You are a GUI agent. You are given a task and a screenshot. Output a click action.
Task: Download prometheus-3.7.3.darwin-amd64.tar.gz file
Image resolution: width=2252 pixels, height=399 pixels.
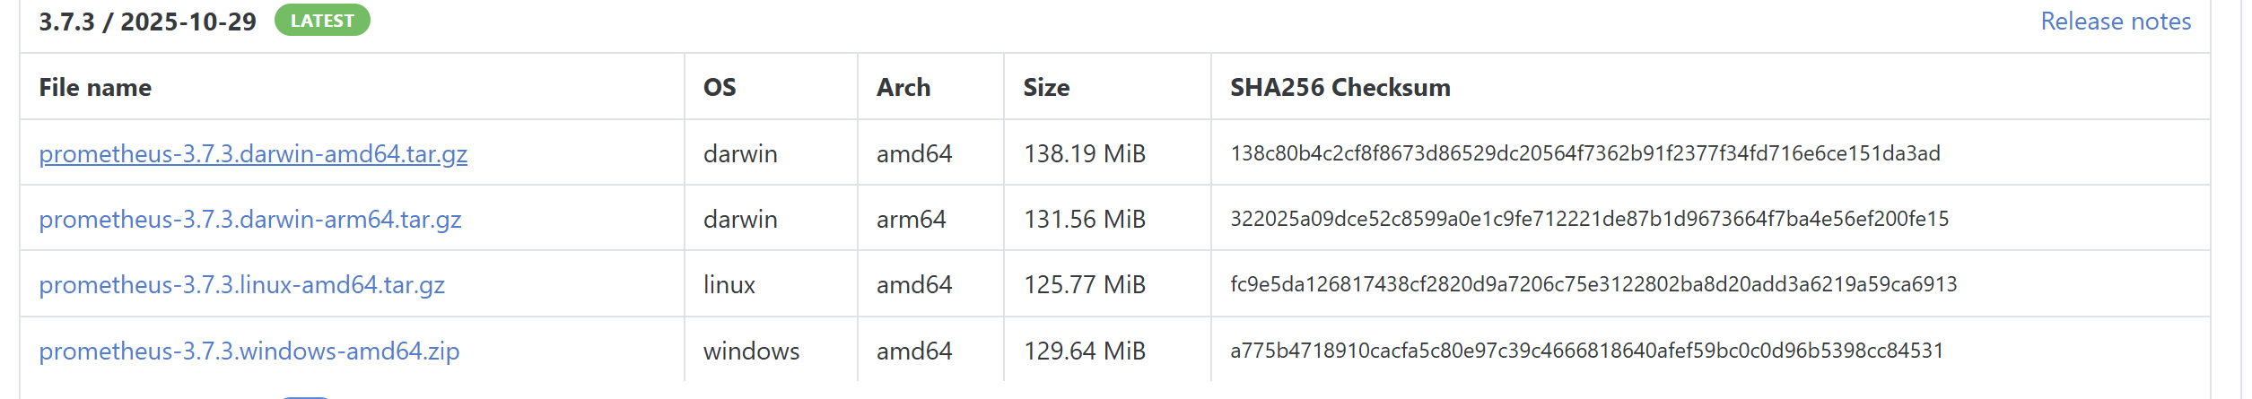[253, 154]
